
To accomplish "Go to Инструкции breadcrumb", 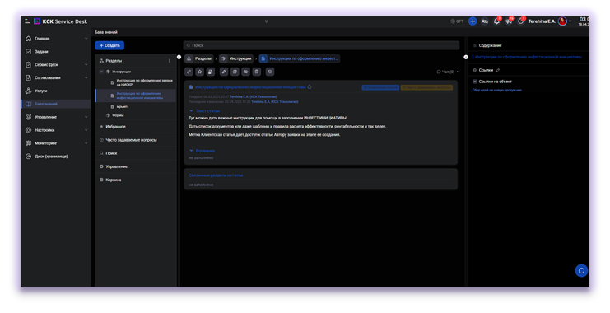I will (236, 58).
